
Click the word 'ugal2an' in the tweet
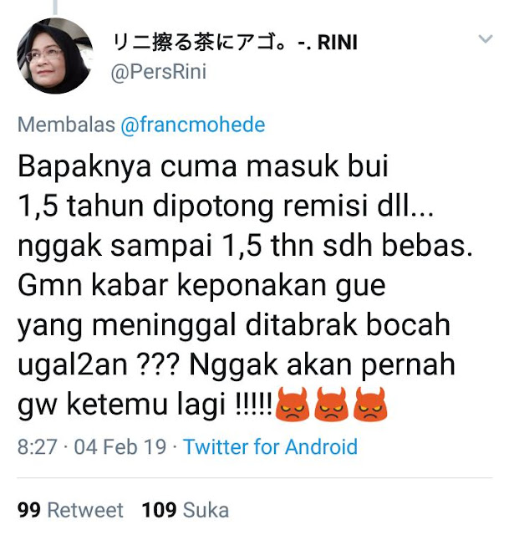coord(73,365)
